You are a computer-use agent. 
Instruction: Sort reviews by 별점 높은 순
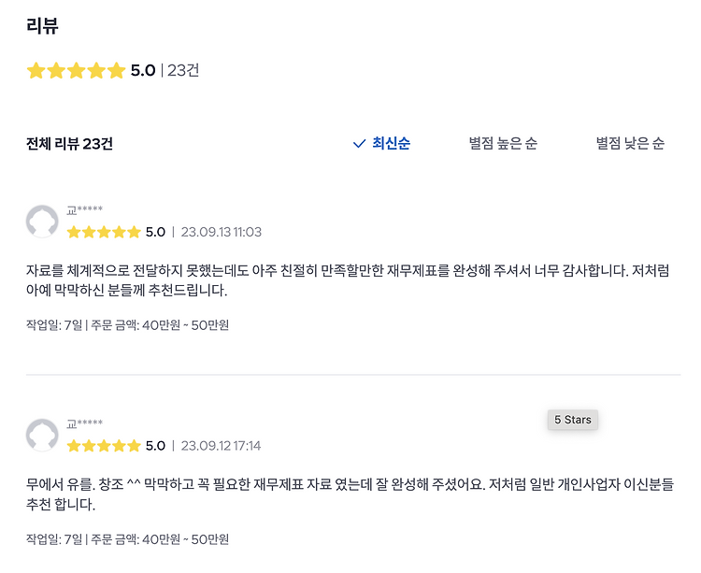503,144
